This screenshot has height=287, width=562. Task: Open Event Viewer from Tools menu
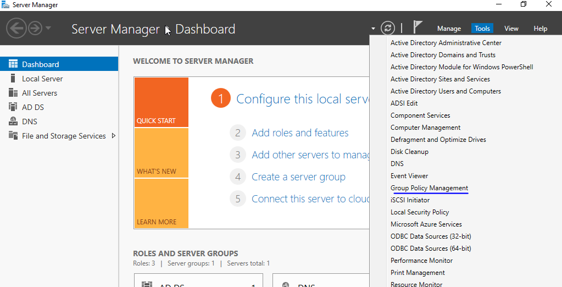(409, 176)
